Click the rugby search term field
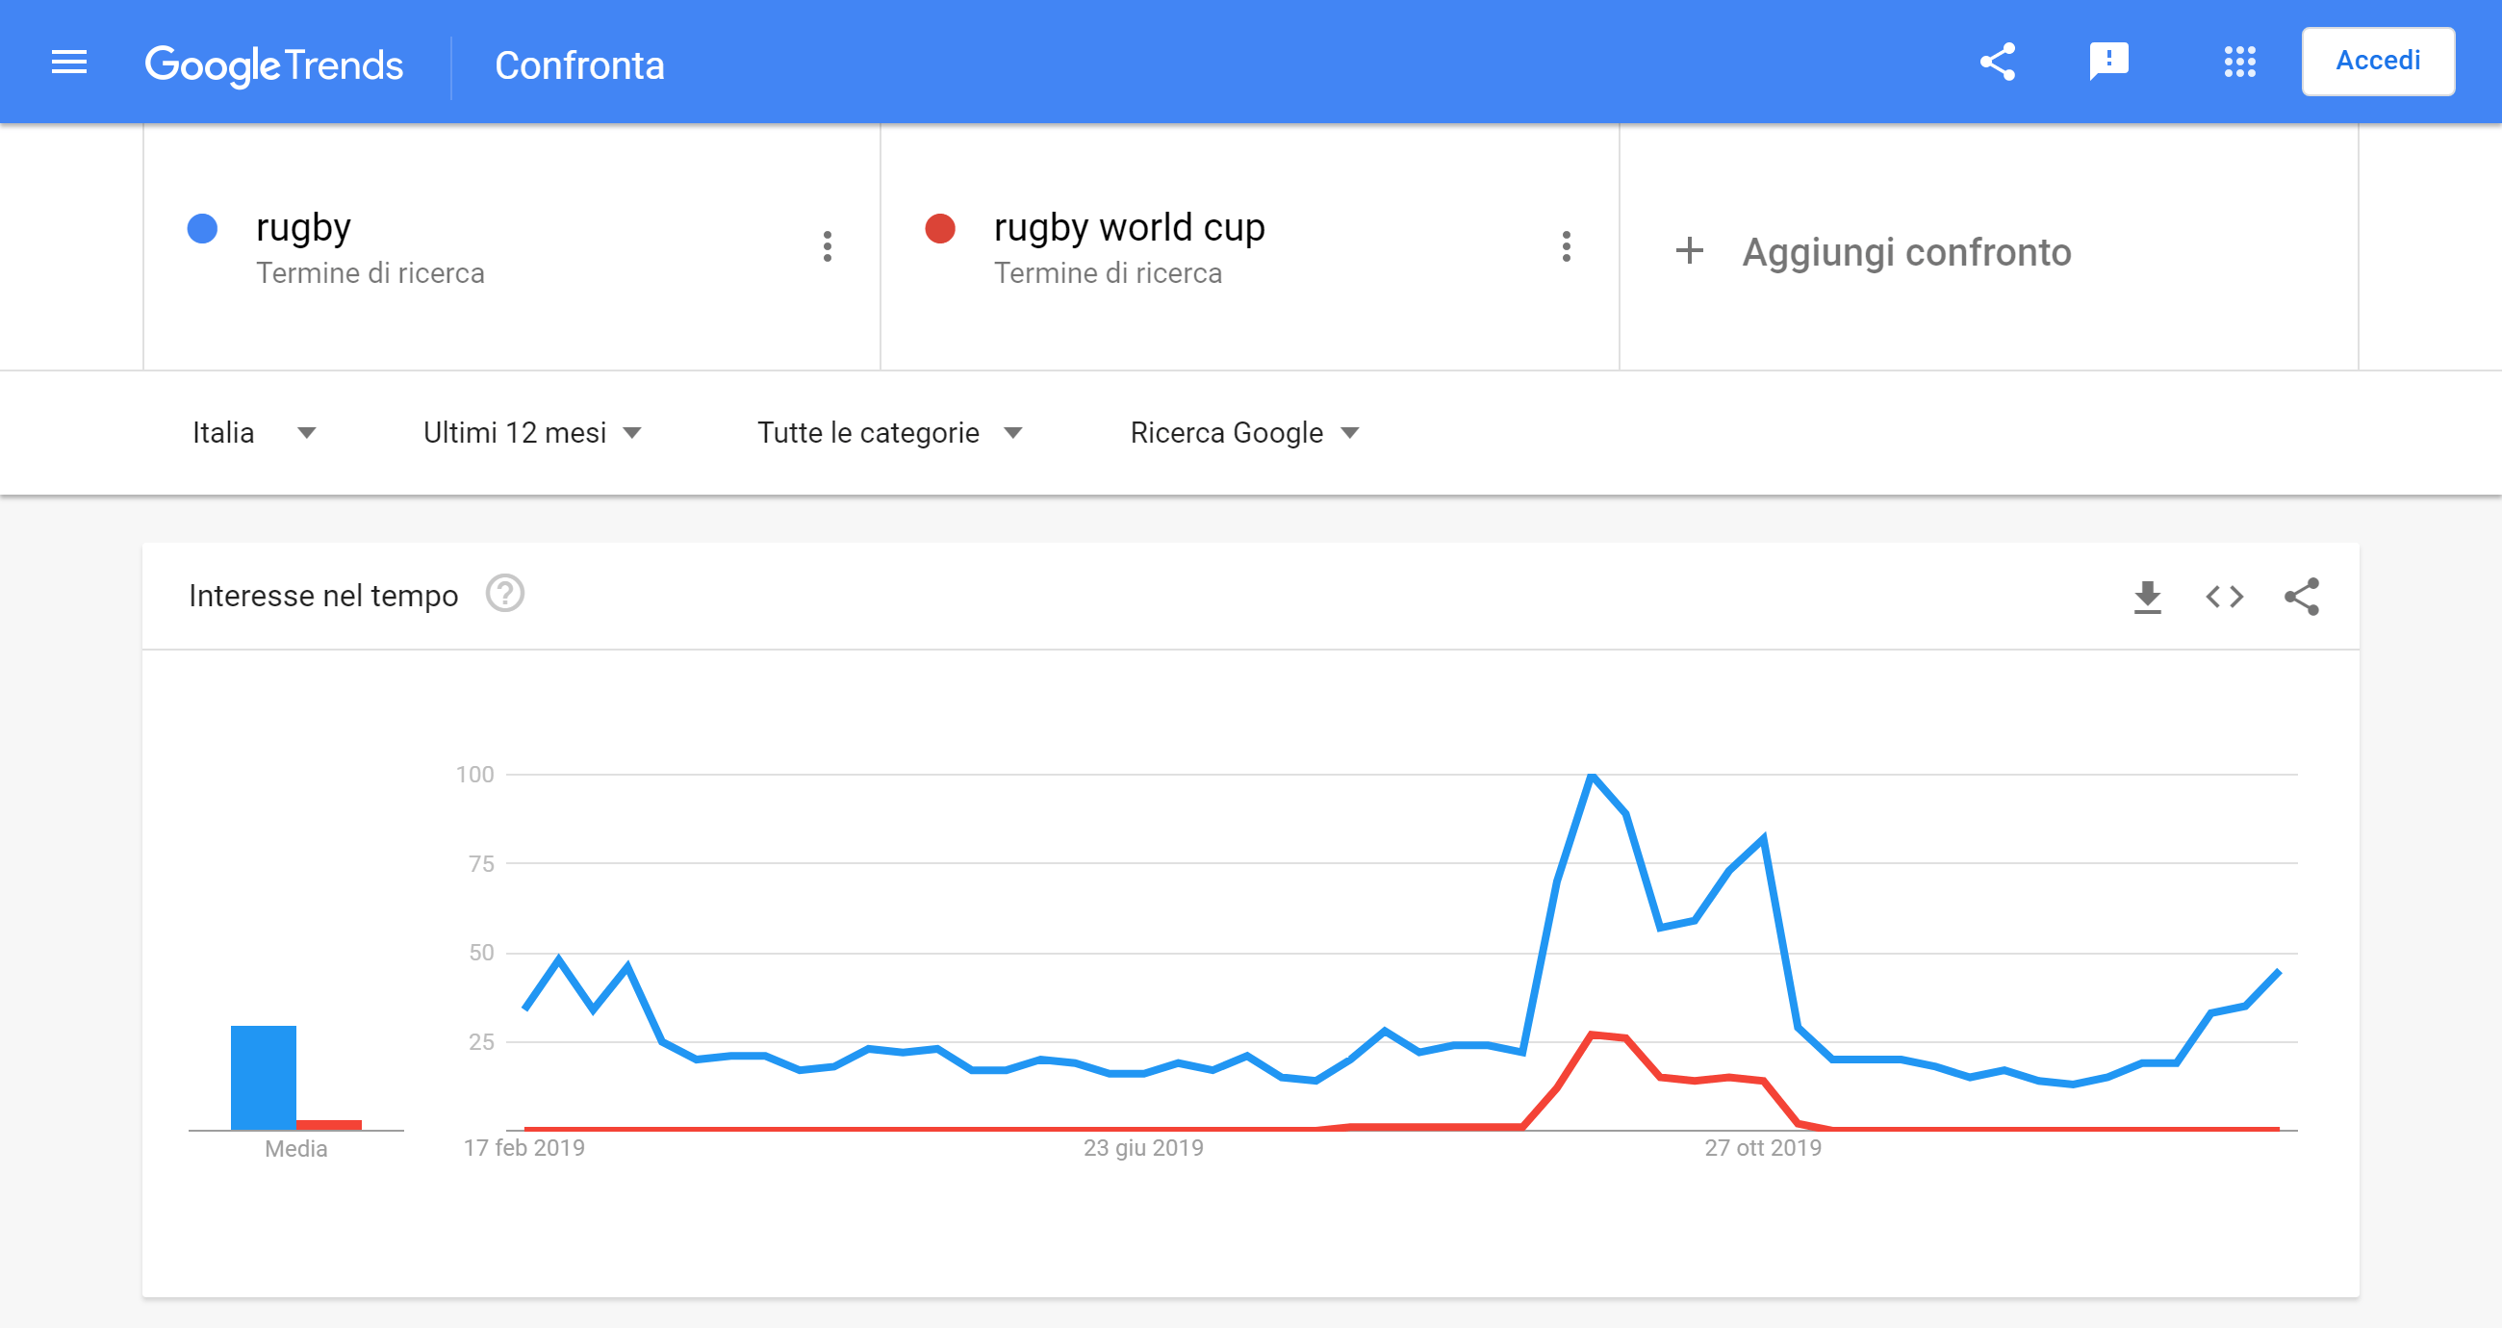 tap(303, 229)
